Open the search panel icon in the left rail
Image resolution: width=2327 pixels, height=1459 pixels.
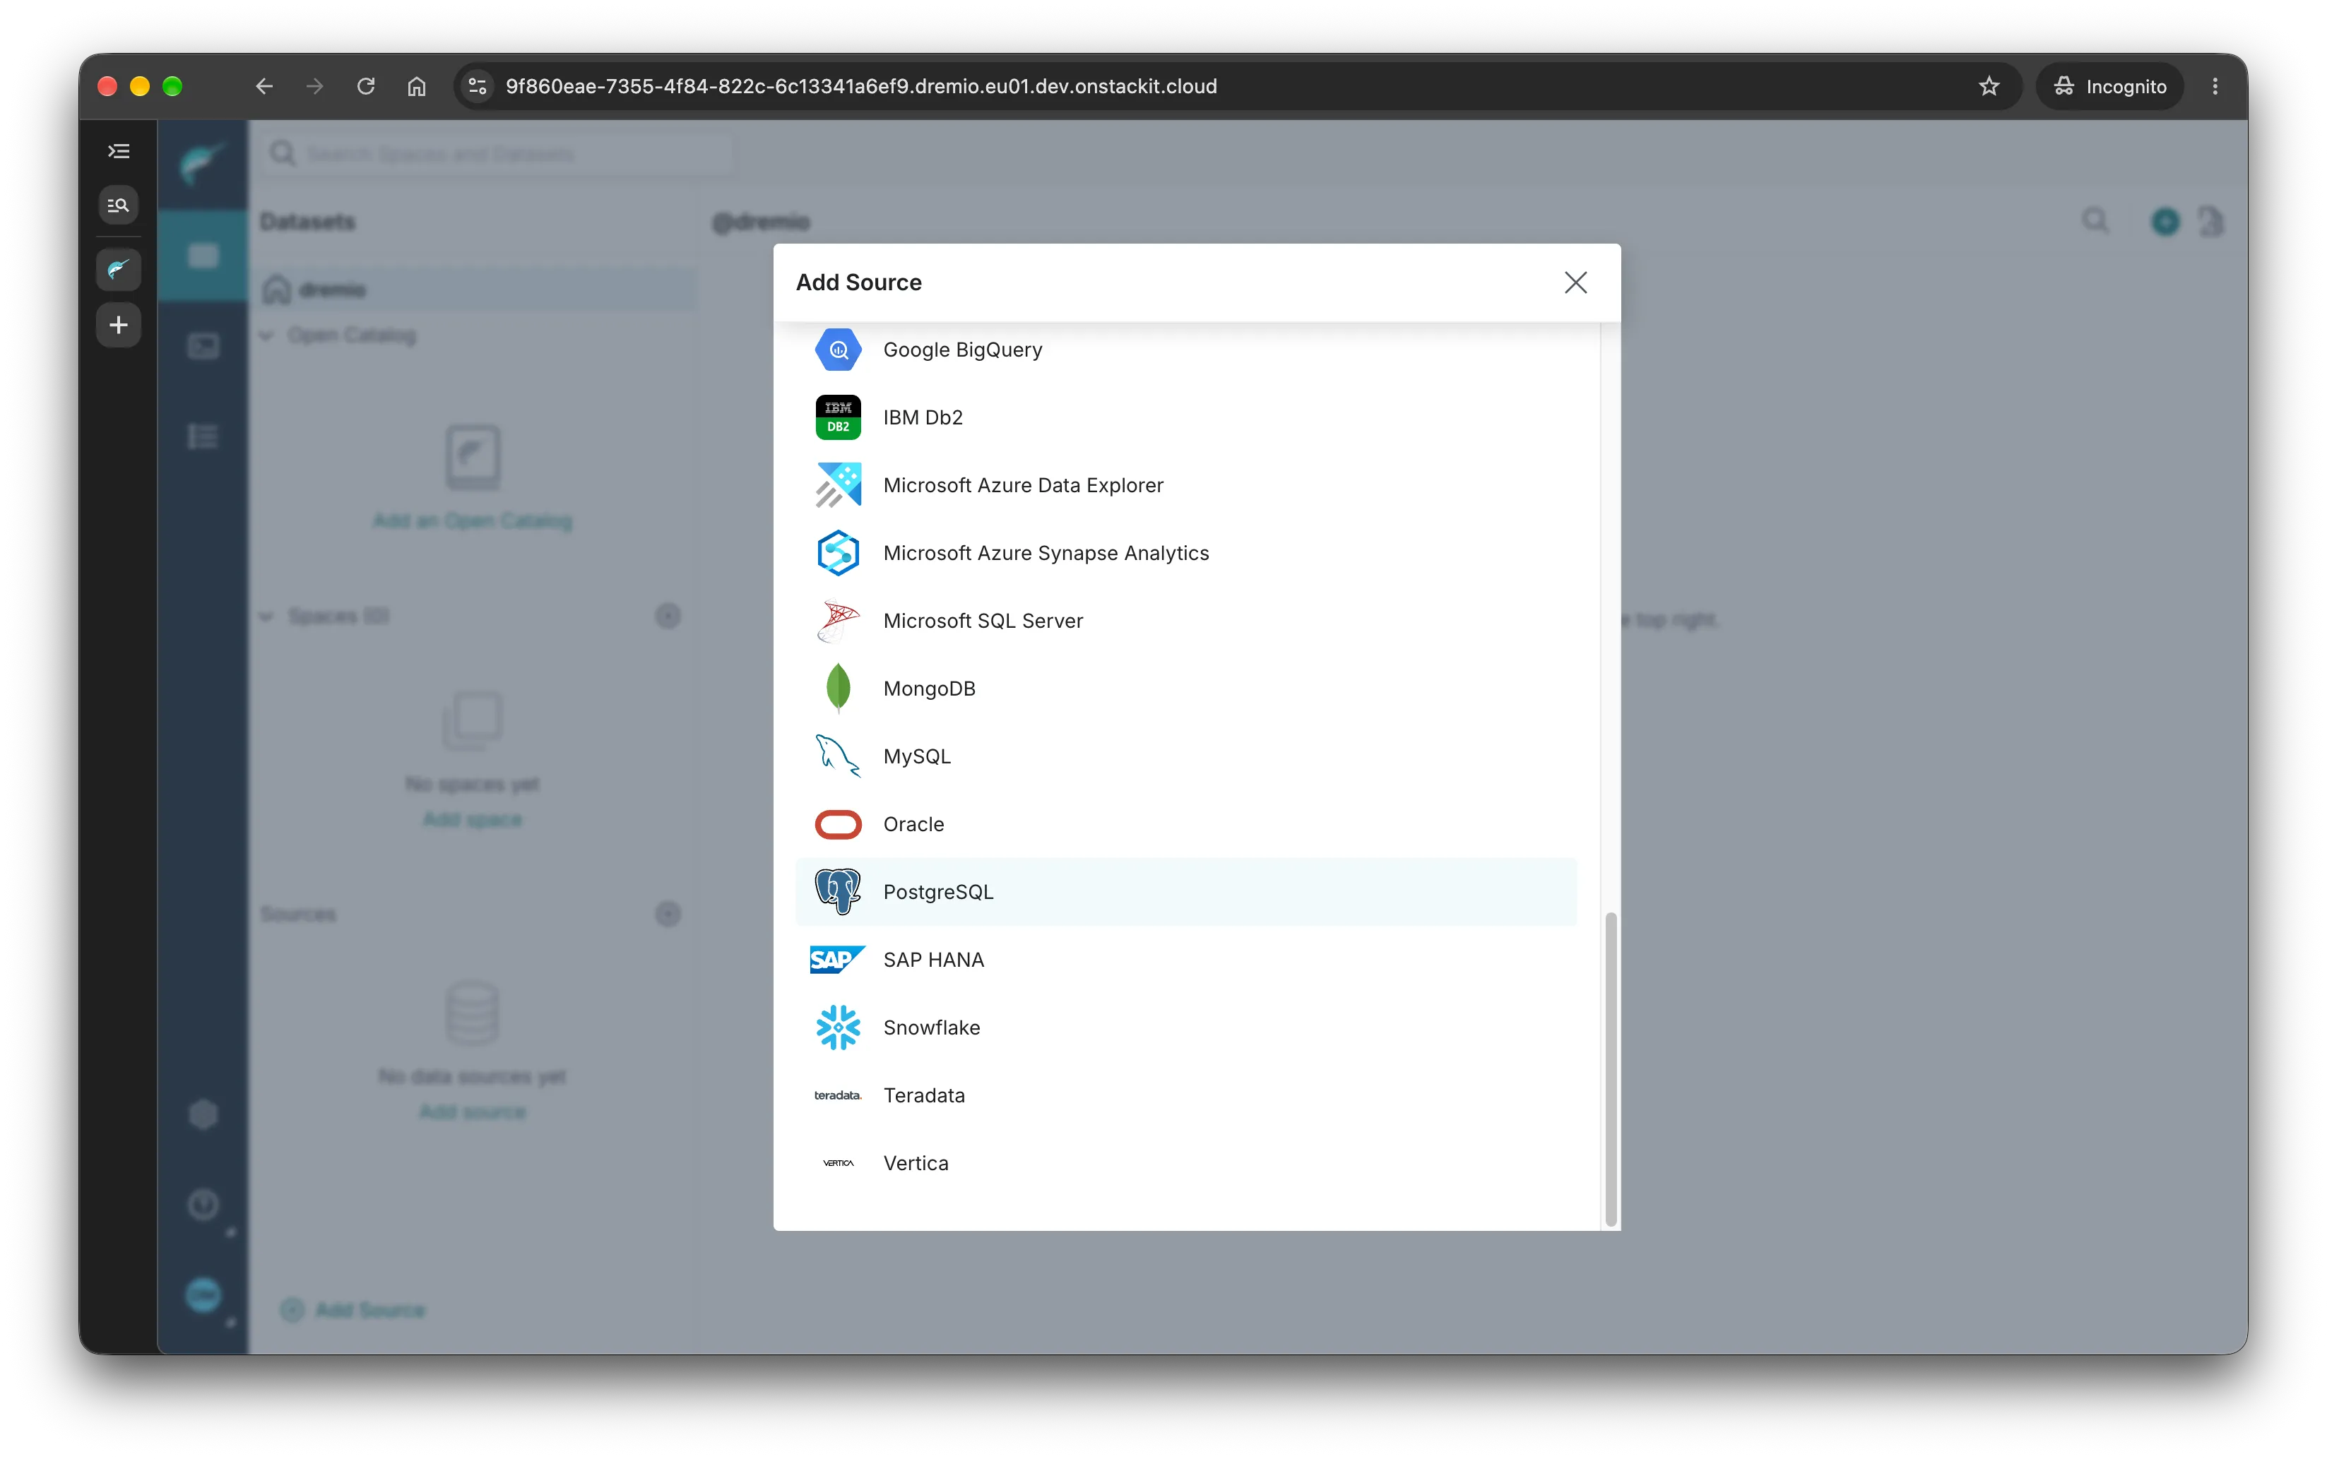coord(119,205)
